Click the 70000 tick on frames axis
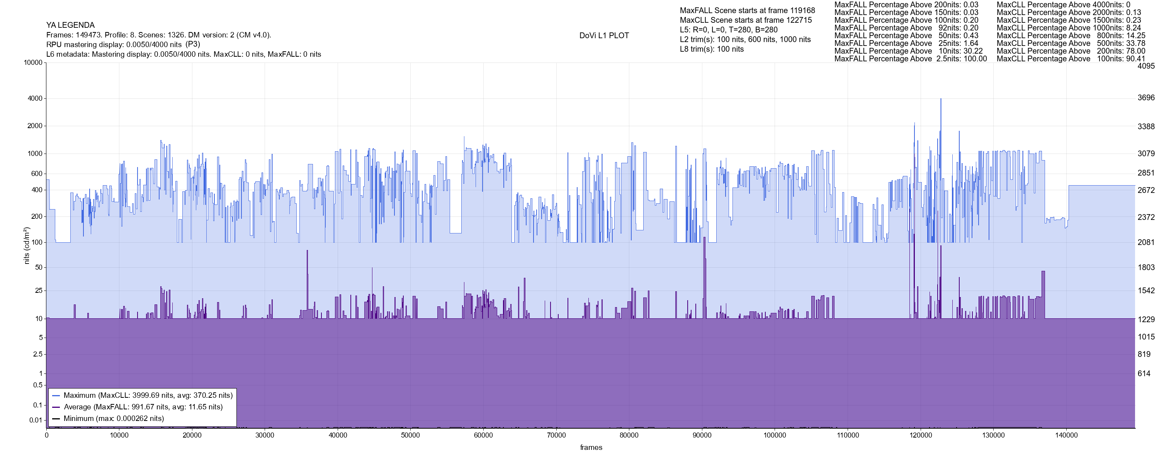The image size is (1159, 463). click(556, 435)
